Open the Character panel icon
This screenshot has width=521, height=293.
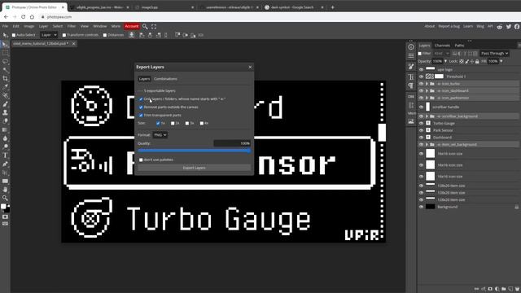tap(411, 77)
